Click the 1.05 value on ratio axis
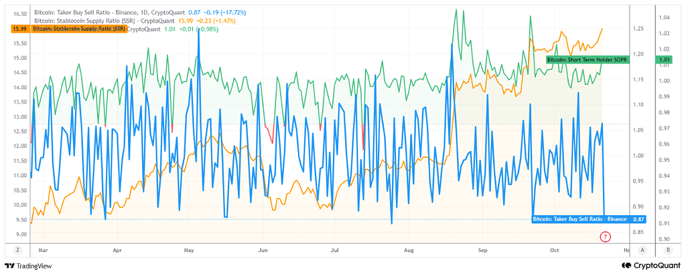The width and height of the screenshot is (686, 274). point(638,130)
